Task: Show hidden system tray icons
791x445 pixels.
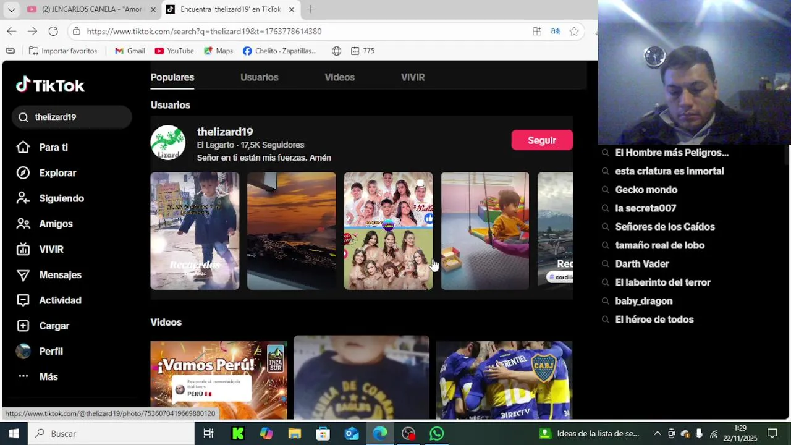Action: [x=658, y=434]
